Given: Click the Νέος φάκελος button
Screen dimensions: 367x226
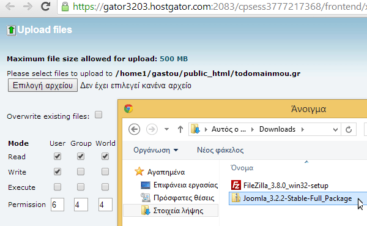Looking at the screenshot, I should pyautogui.click(x=220, y=150).
